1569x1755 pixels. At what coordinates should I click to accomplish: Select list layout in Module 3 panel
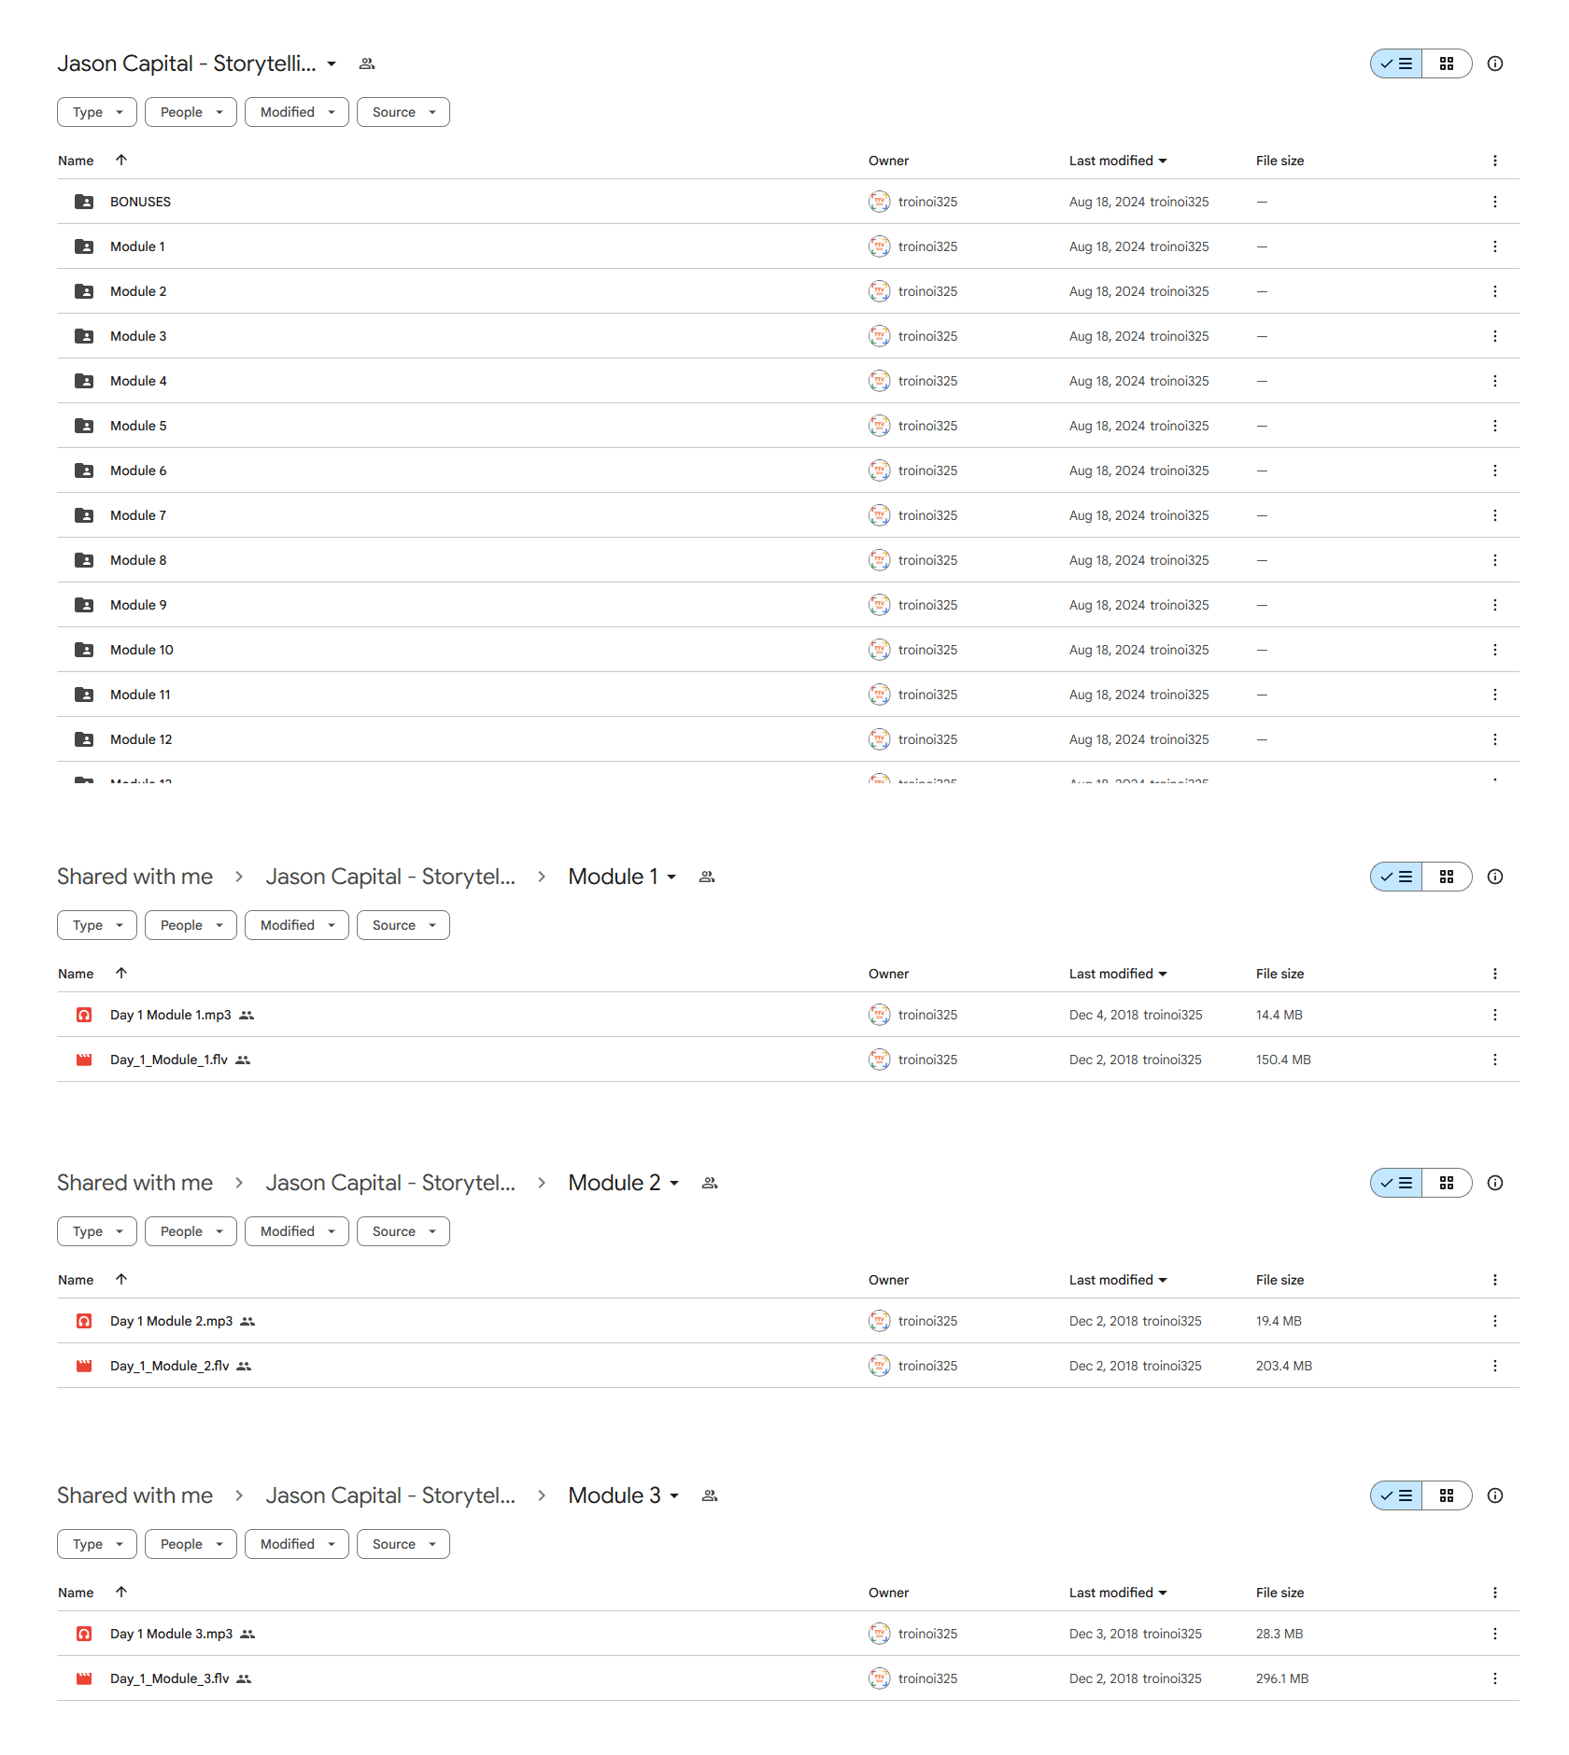(x=1396, y=1495)
